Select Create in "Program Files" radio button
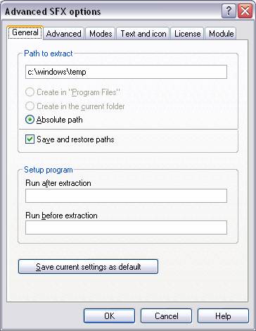The image size is (256, 331). [x=30, y=92]
